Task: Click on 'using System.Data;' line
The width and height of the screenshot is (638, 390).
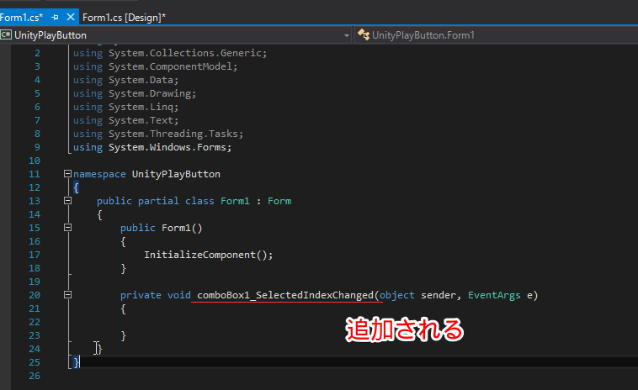Action: pos(125,80)
